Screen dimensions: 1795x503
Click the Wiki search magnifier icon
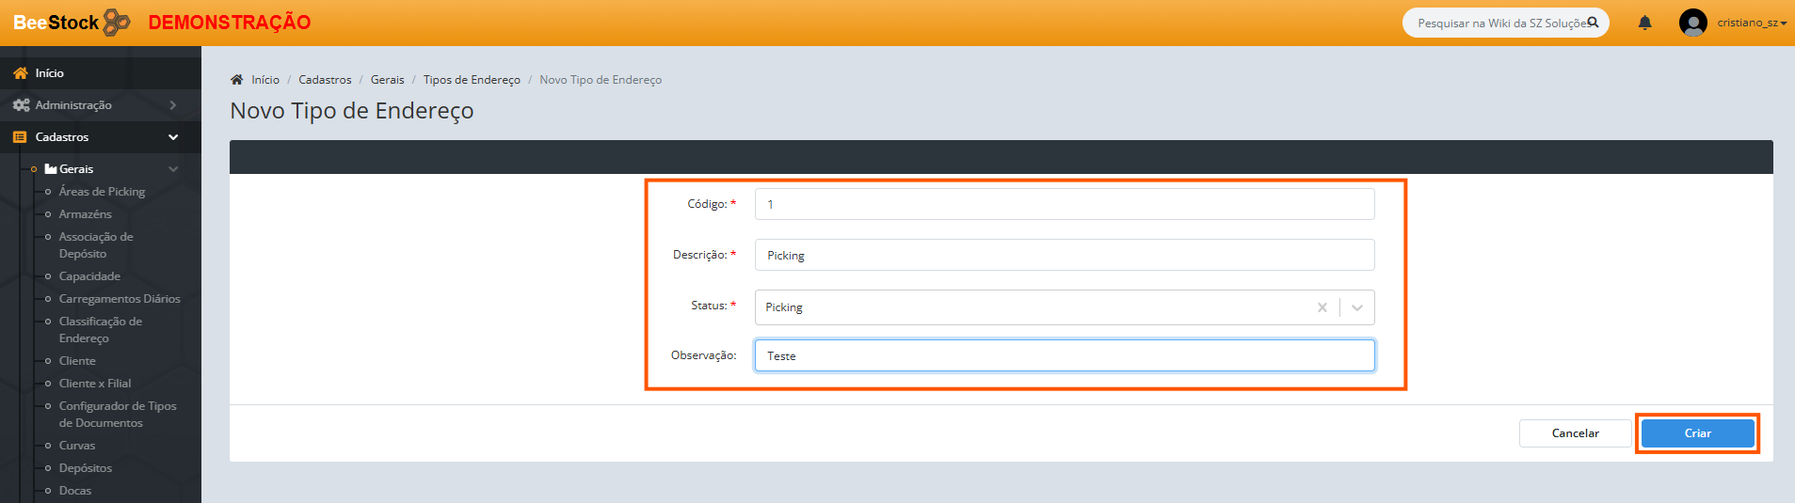(x=1593, y=23)
